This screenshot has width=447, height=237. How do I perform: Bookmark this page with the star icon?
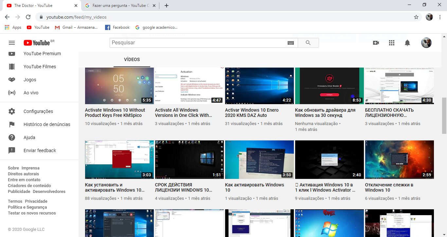tap(416, 17)
